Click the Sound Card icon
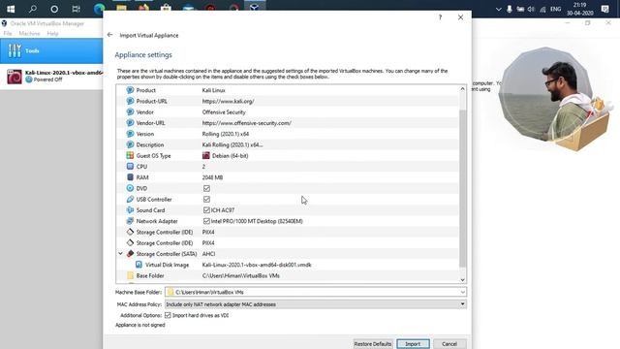620x349 pixels. [130, 210]
